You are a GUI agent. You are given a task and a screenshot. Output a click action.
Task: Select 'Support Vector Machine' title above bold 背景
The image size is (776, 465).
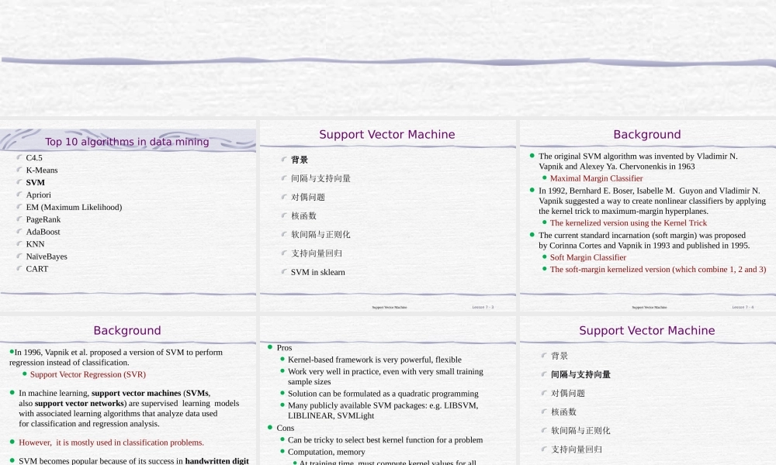[x=387, y=134]
